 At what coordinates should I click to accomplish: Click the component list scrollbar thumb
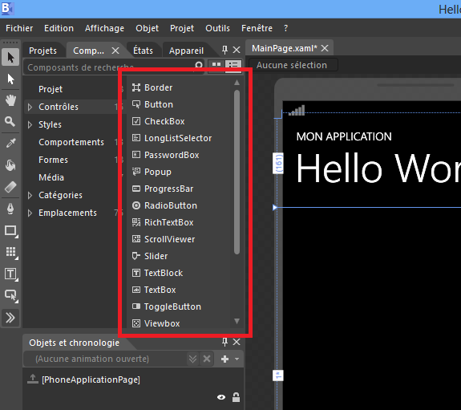(x=237, y=172)
